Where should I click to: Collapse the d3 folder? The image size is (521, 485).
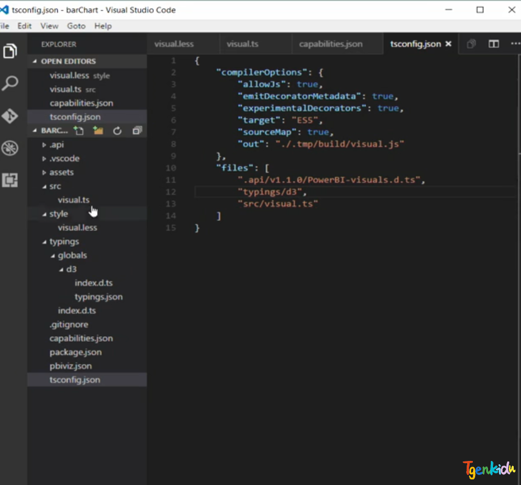61,270
